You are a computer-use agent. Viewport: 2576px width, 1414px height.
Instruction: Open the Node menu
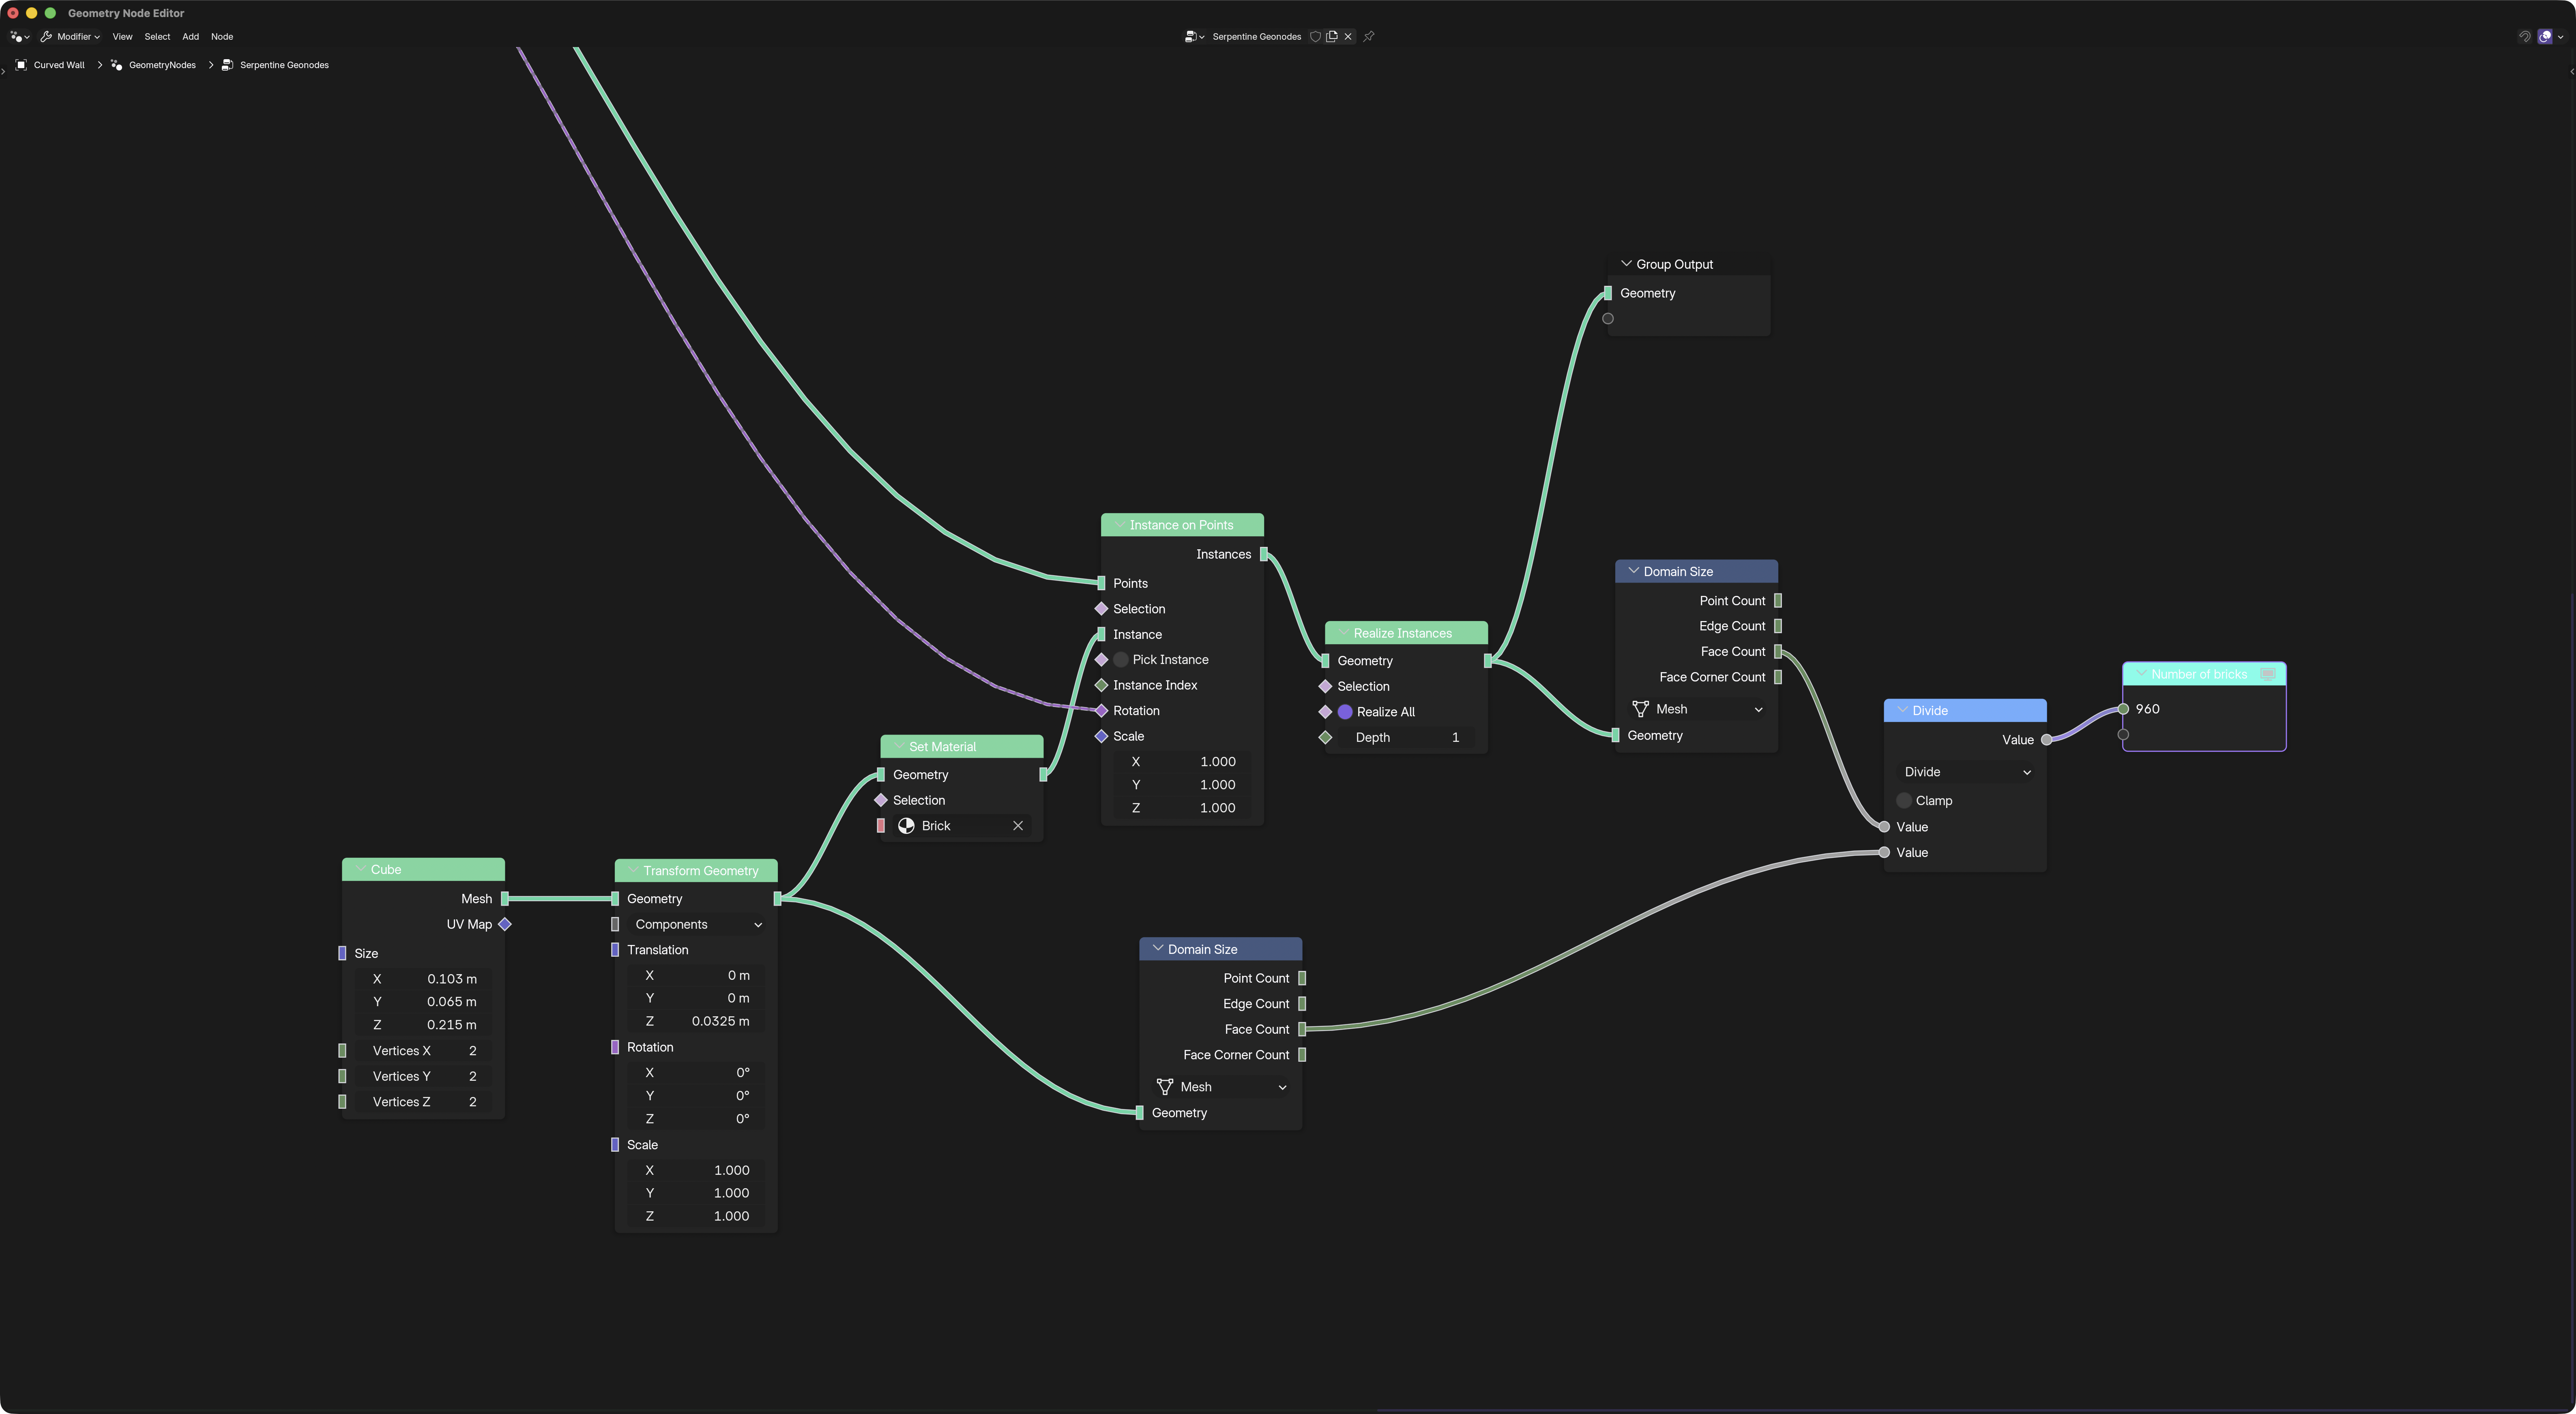(x=222, y=37)
